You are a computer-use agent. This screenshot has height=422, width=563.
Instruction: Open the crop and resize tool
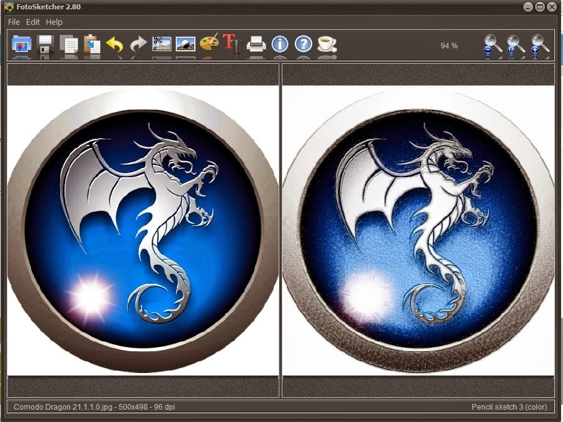click(x=162, y=44)
